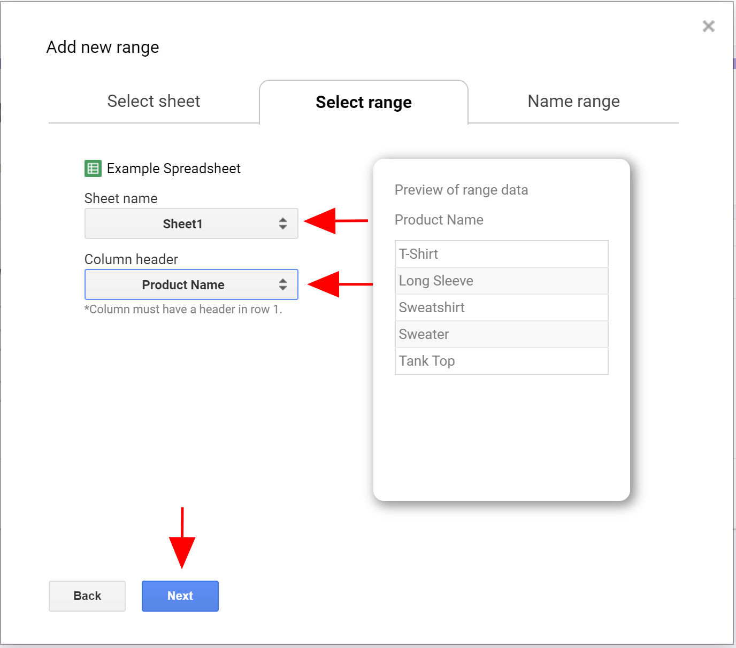
Task: Click the column must have a header note
Action: coord(183,310)
